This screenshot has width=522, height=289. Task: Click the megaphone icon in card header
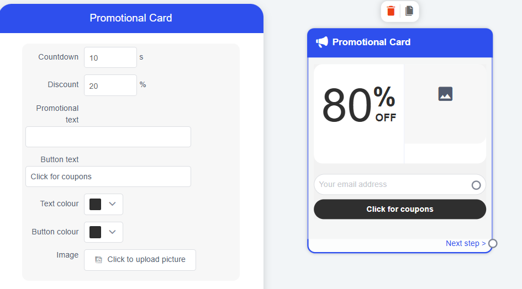321,42
